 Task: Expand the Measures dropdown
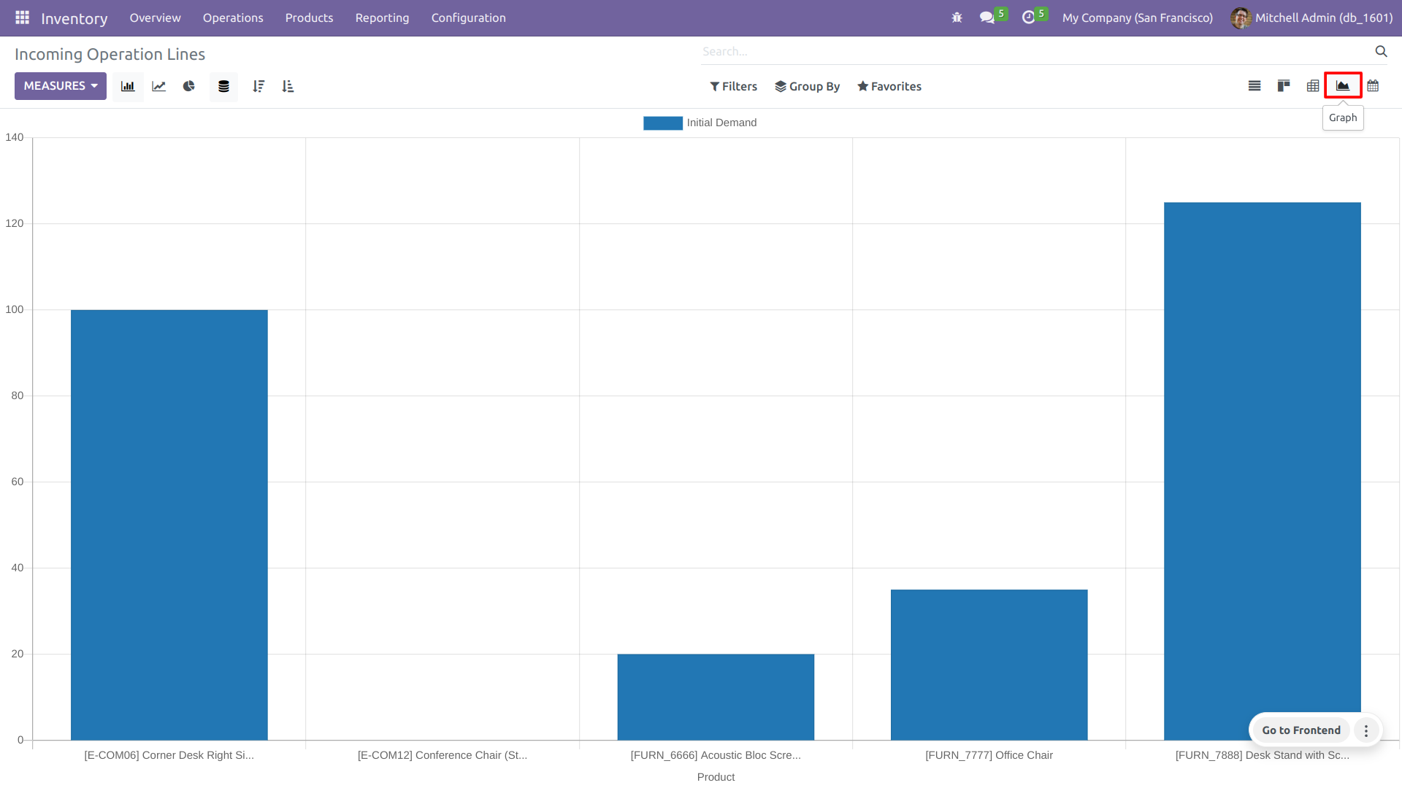(x=61, y=86)
